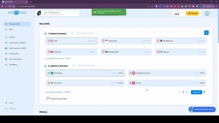Click browser back arrow
The height and width of the screenshot is (123, 219).
pos(2,6)
